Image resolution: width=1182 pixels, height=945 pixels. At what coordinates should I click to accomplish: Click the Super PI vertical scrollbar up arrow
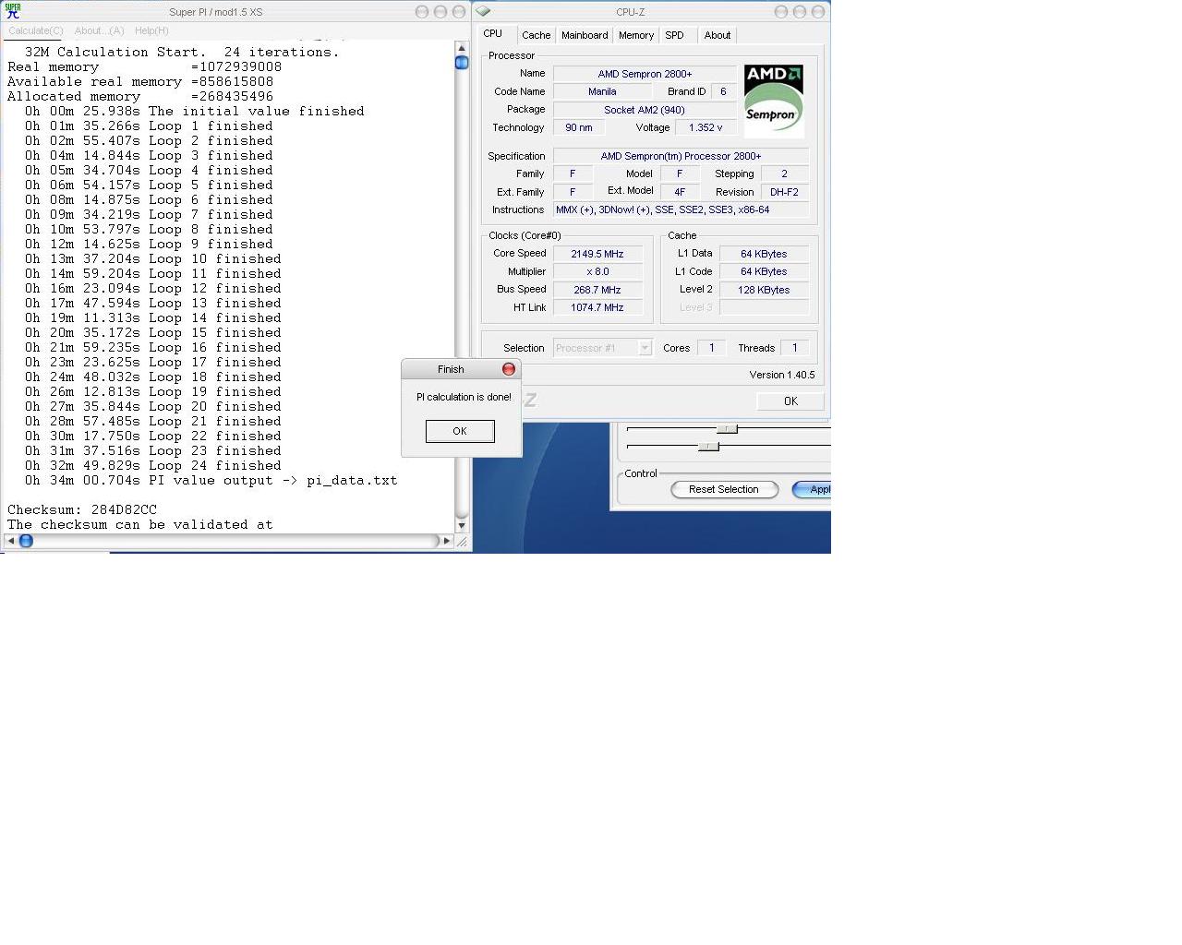click(462, 48)
